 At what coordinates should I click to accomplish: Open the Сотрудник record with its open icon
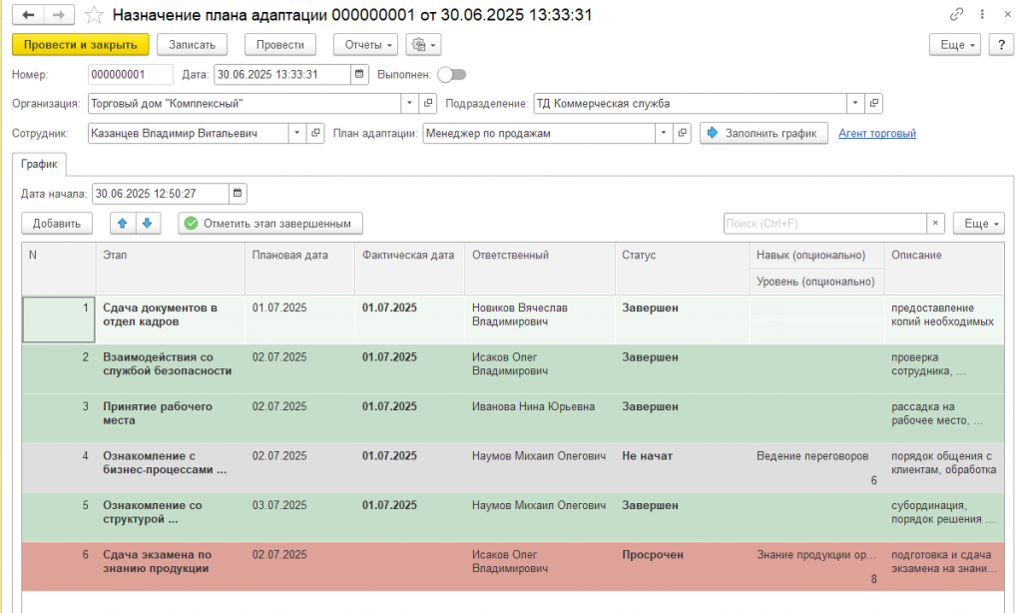pyautogui.click(x=316, y=133)
